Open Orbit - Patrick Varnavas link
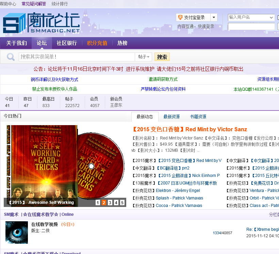Image resolution: width=279 pixels, height=254 pixels. pyautogui.click(x=264, y=198)
